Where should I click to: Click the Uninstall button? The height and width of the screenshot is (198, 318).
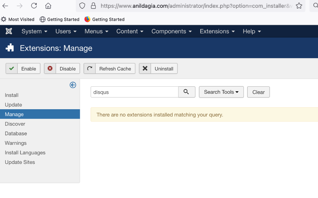point(158,69)
